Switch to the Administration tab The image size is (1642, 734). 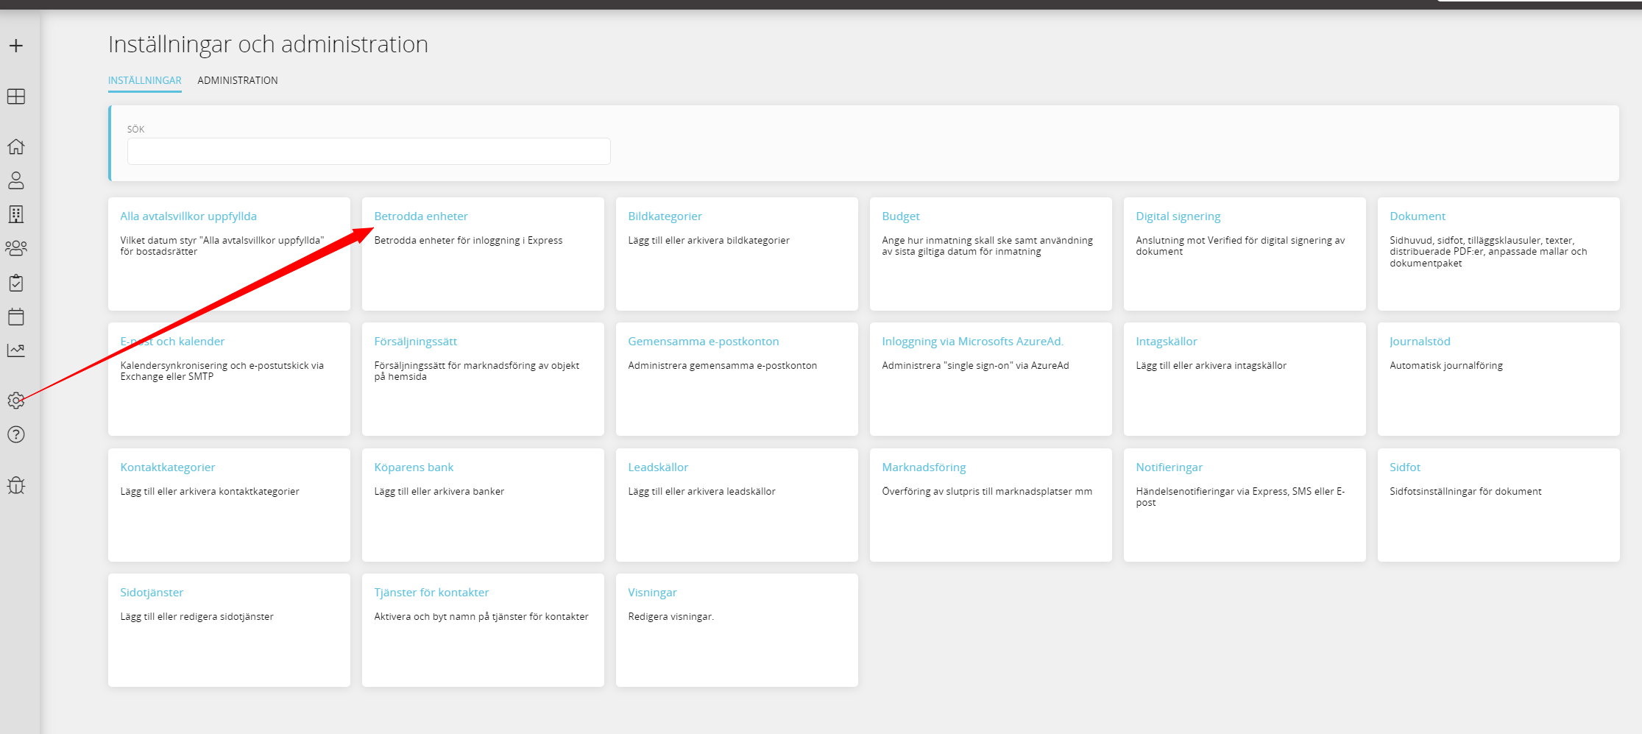(238, 80)
